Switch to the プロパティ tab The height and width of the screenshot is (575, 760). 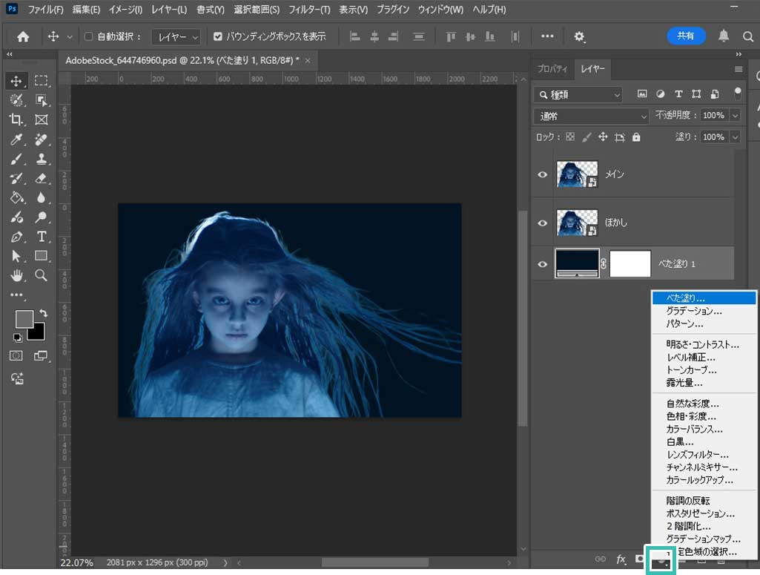point(552,69)
